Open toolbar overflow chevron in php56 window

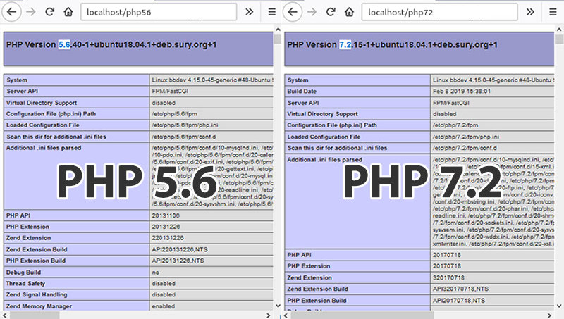[x=249, y=12]
